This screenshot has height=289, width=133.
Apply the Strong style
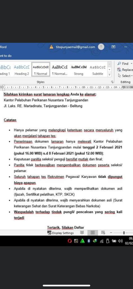[78, 70]
